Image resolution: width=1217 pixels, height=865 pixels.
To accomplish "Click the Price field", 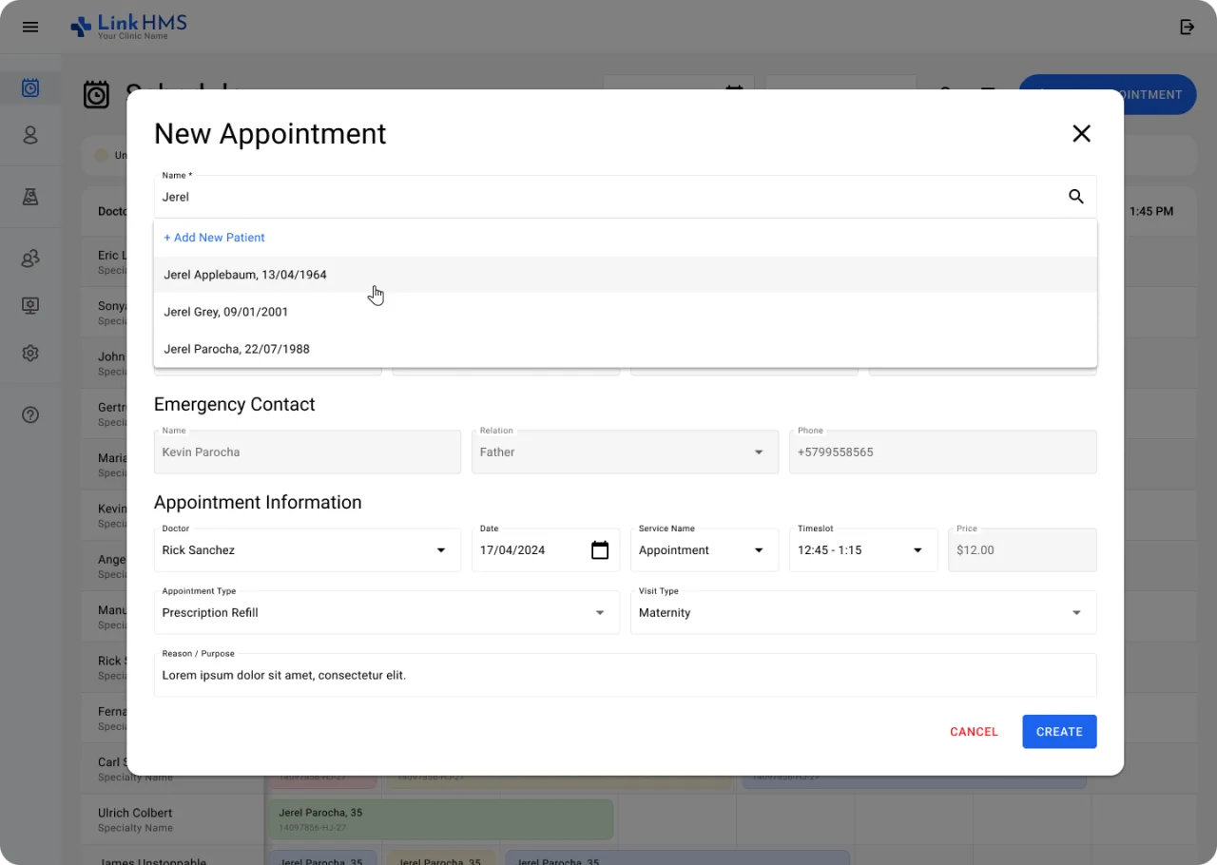I will point(1022,550).
